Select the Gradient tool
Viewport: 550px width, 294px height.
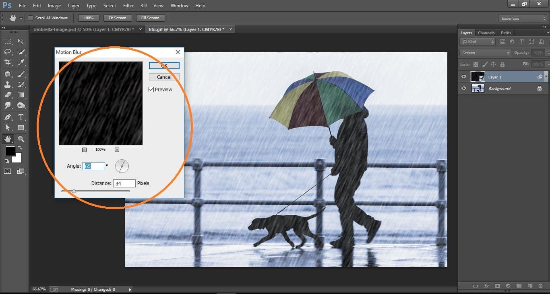[x=21, y=95]
